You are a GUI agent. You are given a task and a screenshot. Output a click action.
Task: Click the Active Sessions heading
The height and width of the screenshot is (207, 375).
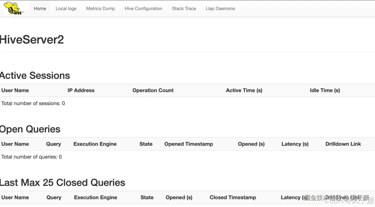(x=35, y=76)
